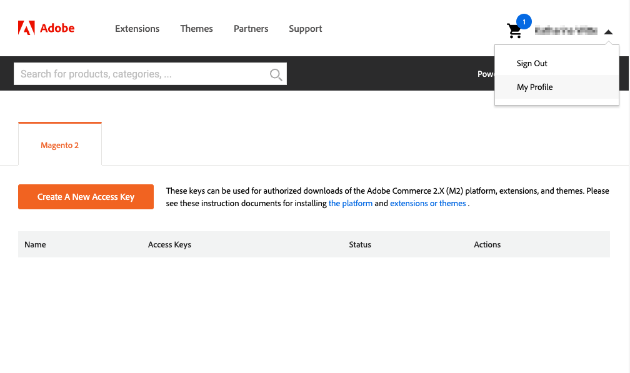Select My Profile from dropdown
630x373 pixels.
(556, 87)
